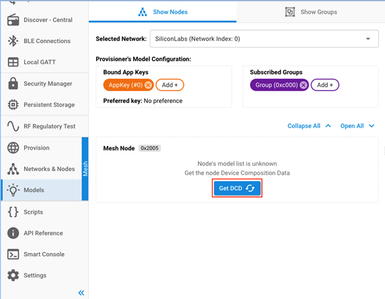
Task: Collapse All nodes
Action: (309, 126)
